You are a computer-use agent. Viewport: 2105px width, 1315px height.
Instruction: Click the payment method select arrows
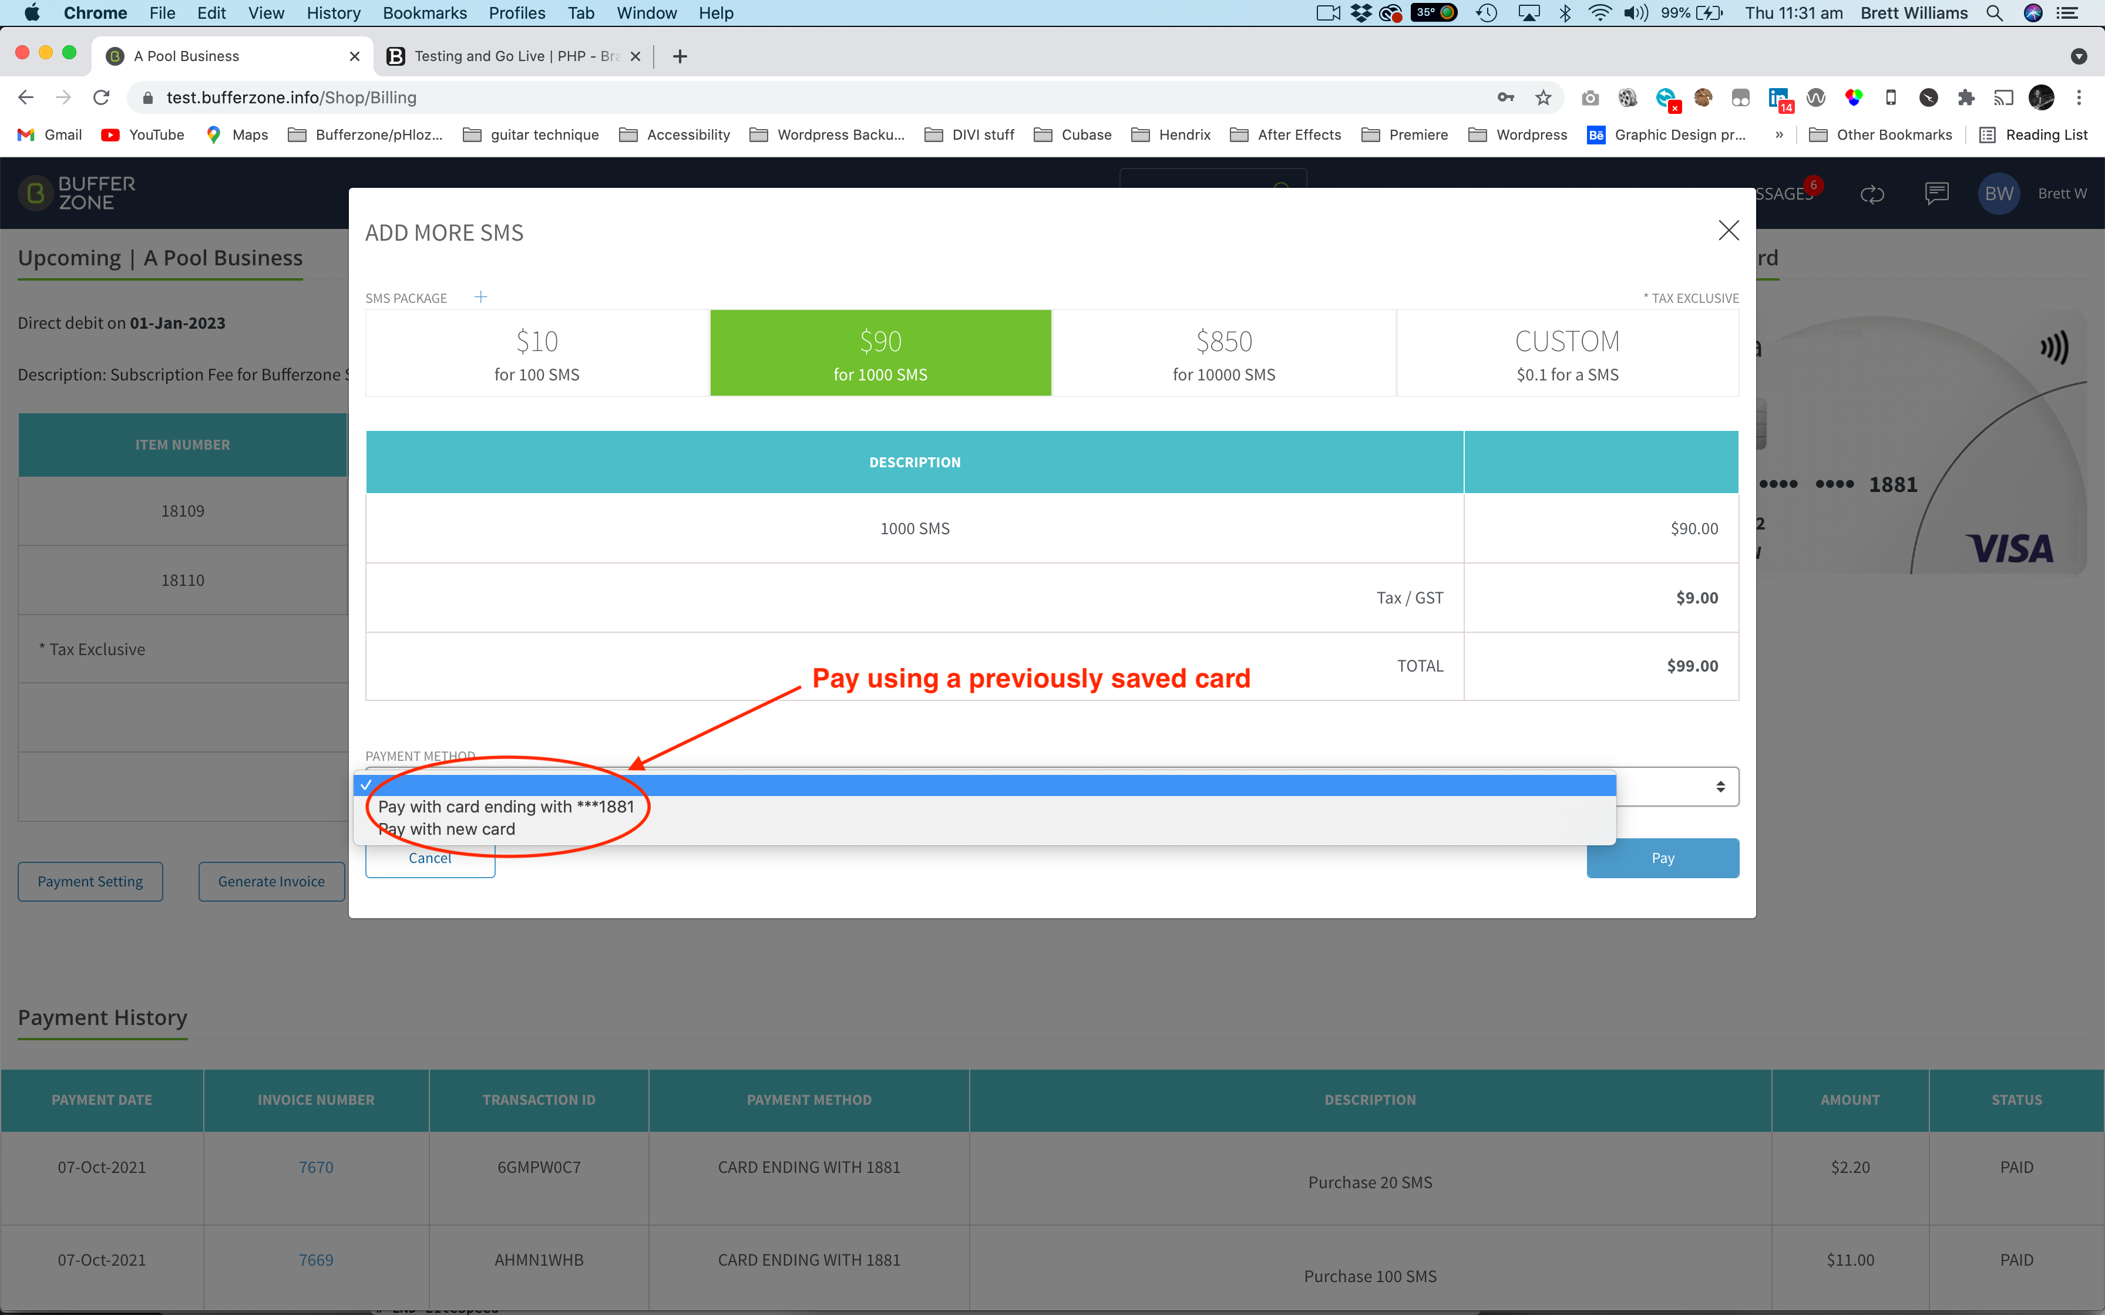point(1720,786)
